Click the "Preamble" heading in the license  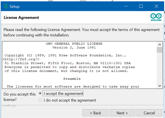tap(72, 79)
